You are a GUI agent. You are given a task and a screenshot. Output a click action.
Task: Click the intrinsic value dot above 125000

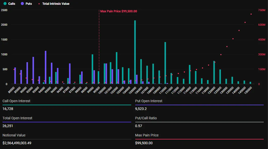click(221, 54)
